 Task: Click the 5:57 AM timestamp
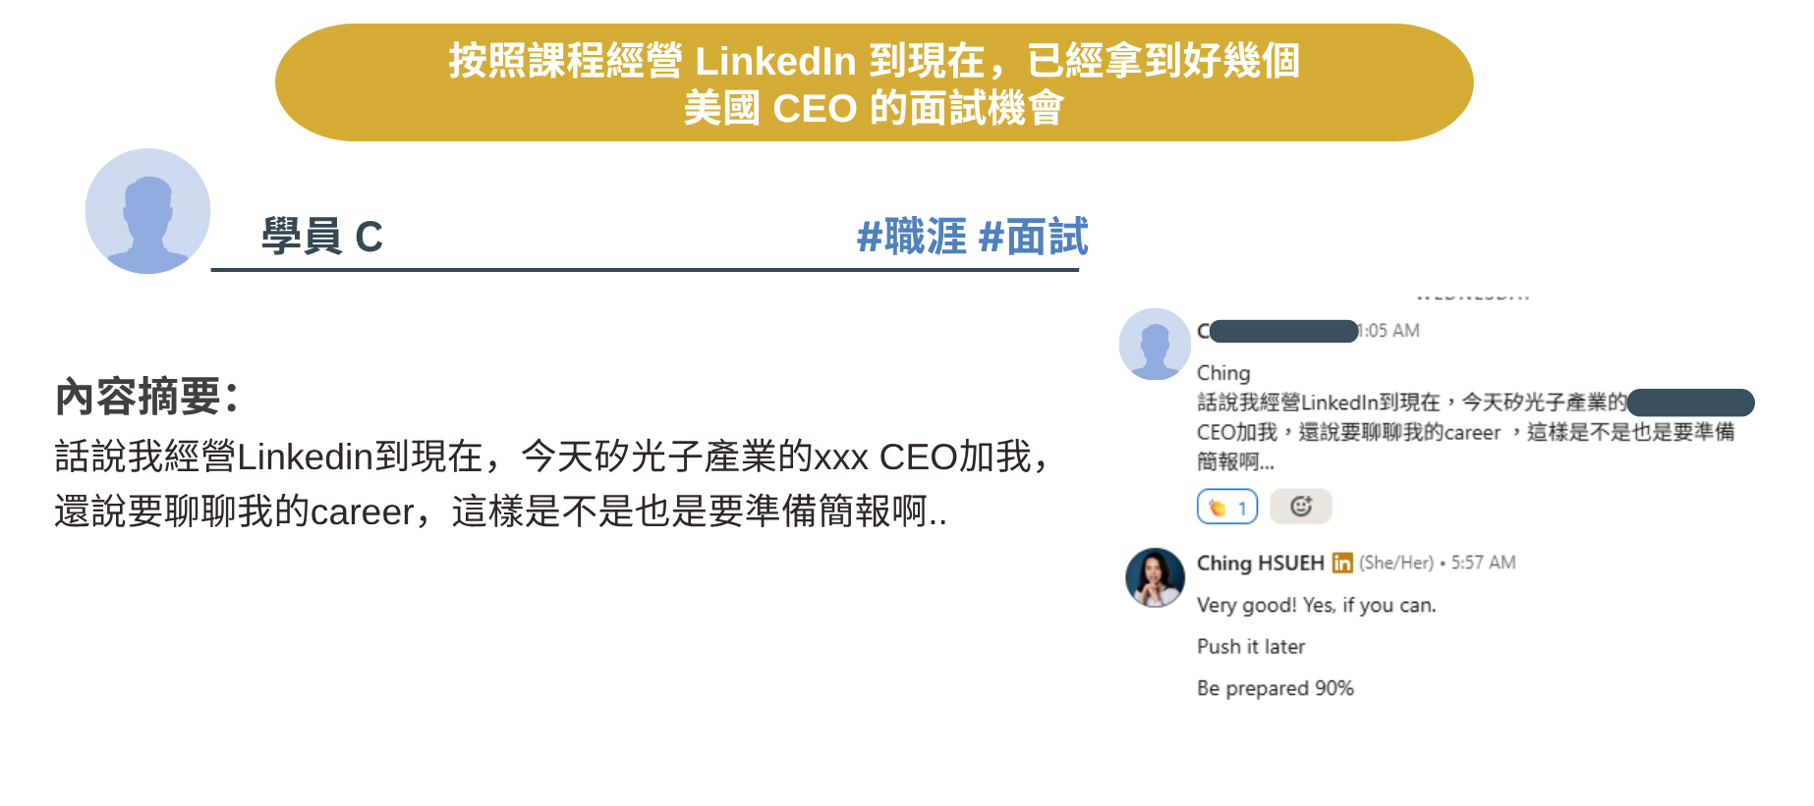[1484, 563]
